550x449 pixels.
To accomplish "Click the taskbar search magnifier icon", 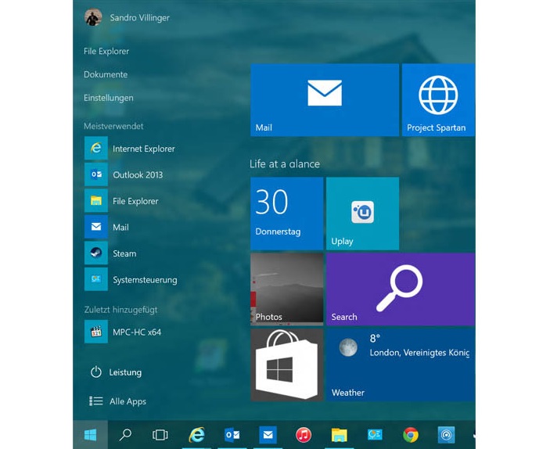I will (125, 435).
